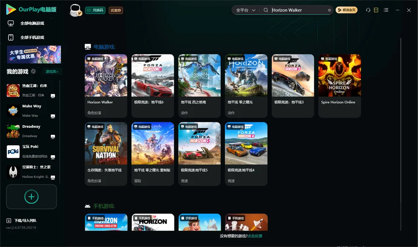Click the download icon beside 下载/导入列队
The height and width of the screenshot is (247, 418).
9,221
